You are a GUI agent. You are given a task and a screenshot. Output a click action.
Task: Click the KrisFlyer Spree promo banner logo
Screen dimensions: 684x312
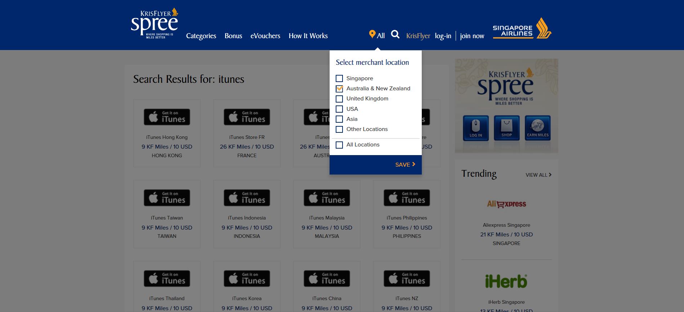[506, 86]
